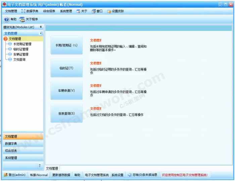Switch to the 文档管理 bottom tab

(x=52, y=168)
